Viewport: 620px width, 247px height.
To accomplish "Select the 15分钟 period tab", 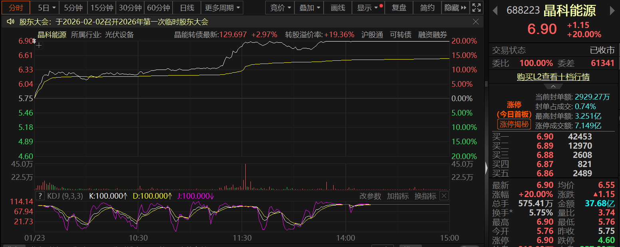I will pos(101,8).
